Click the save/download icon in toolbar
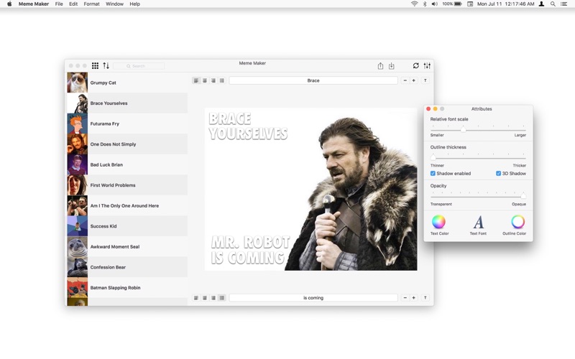 [391, 65]
